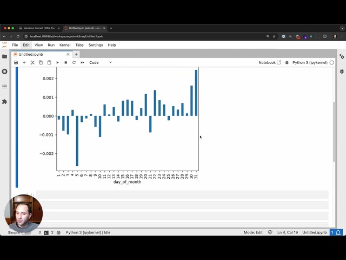Open the View menu
The width and height of the screenshot is (346, 260).
click(x=38, y=45)
